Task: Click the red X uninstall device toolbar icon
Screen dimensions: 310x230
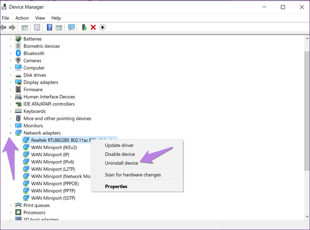Action: coord(93,27)
